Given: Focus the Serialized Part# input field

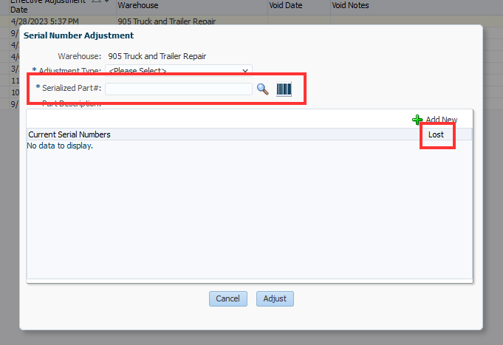Looking at the screenshot, I should (x=179, y=89).
